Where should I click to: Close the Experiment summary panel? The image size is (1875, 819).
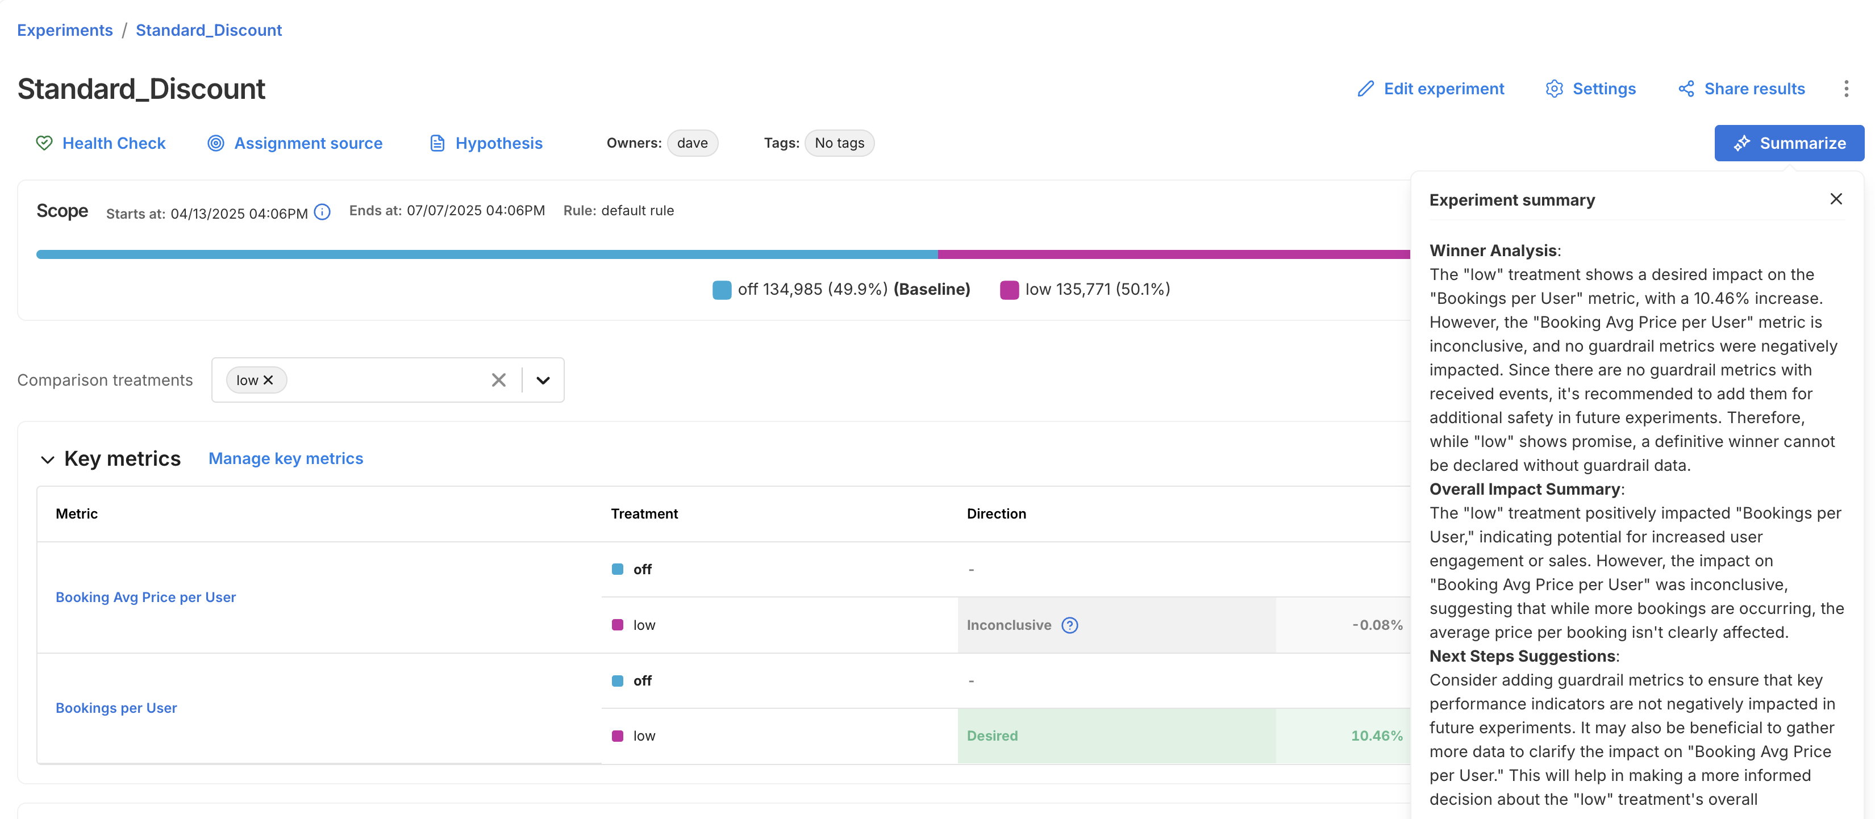(1836, 199)
